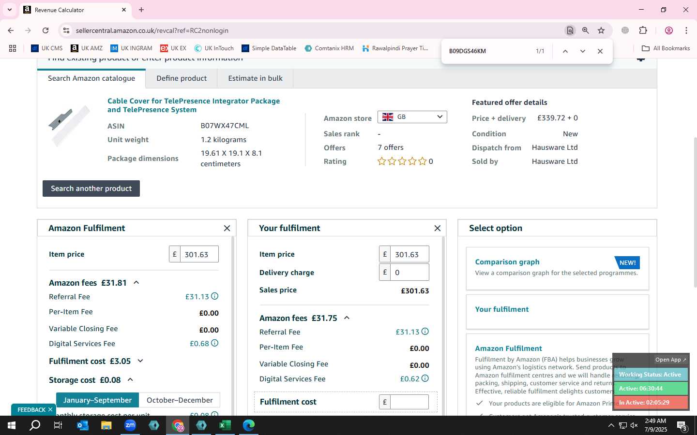Click Search another product button
Screen dimensions: 697x435
tap(91, 188)
